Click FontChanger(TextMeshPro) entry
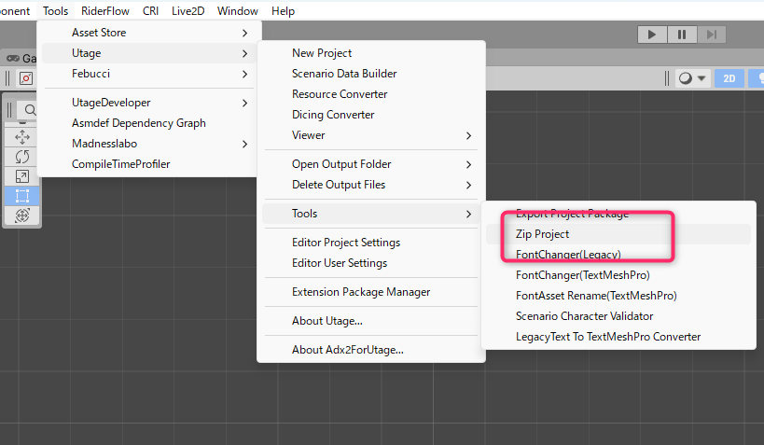Image resolution: width=764 pixels, height=445 pixels. 582,275
